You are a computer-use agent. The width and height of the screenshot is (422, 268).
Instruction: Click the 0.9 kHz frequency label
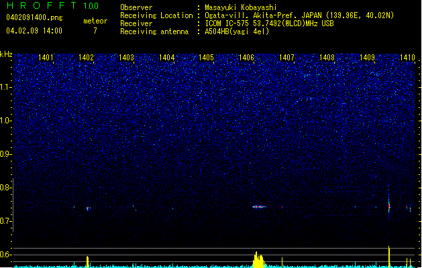[x=6, y=154]
